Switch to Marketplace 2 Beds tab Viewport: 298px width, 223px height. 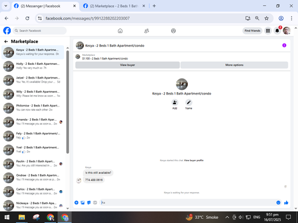[114, 6]
